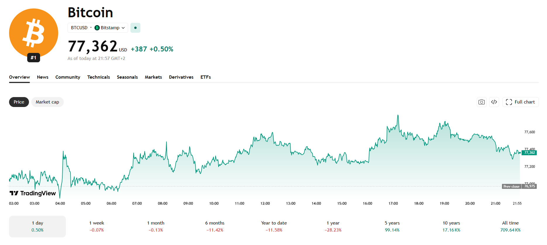
Task: Expand the BTCUSD Bitstamp source dropdown
Action: [98, 28]
